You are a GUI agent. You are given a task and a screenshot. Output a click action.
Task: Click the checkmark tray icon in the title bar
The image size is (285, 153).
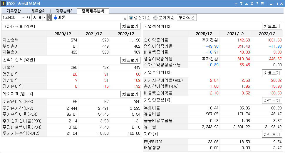coord(247,4)
